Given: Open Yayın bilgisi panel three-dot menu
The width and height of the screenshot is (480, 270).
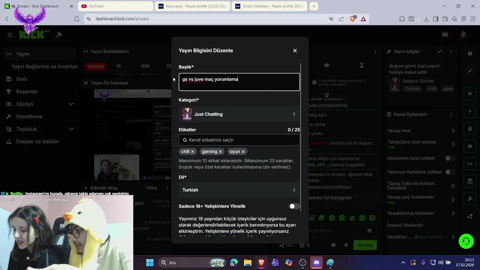Looking at the screenshot, I should coord(451,51).
